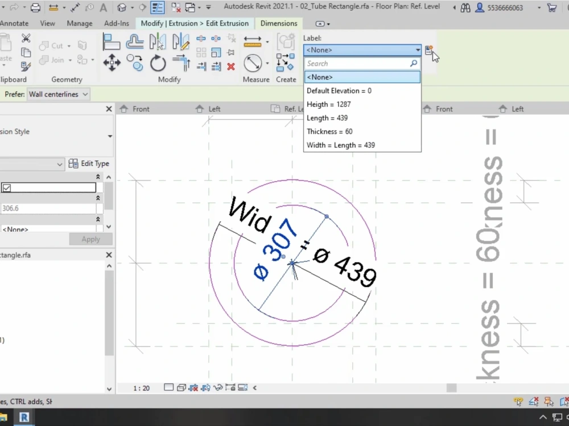
Task: Select Trim/Extend to Corner tool
Action: click(181, 62)
